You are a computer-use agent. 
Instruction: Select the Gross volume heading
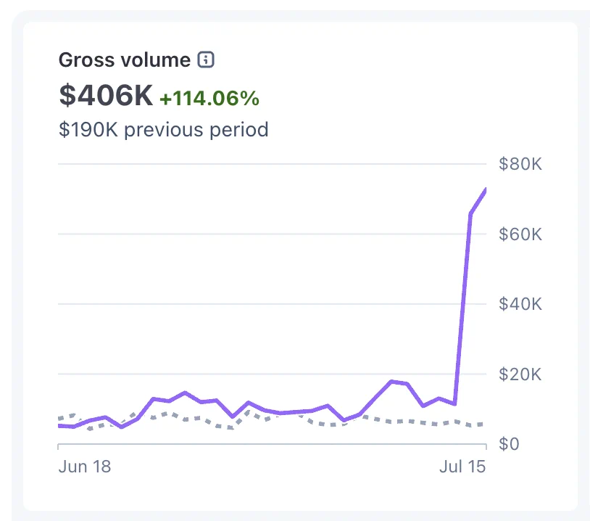click(125, 60)
